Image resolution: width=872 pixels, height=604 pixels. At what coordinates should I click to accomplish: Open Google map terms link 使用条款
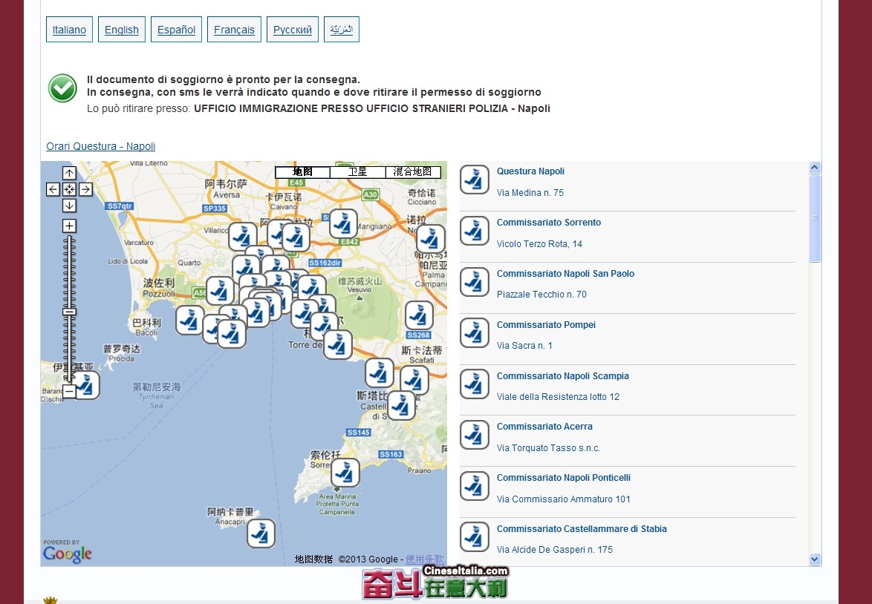coord(424,559)
